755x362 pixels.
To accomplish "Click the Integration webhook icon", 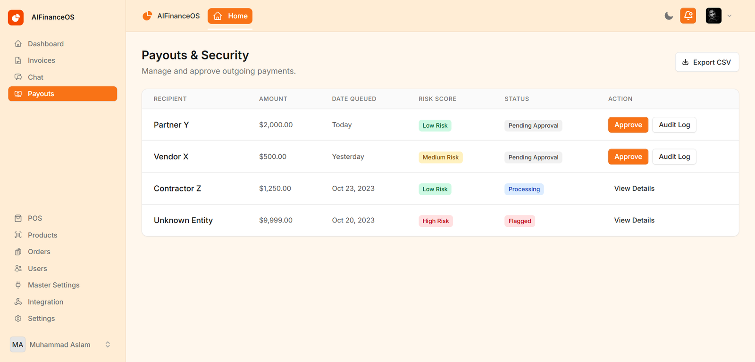I will [x=18, y=302].
